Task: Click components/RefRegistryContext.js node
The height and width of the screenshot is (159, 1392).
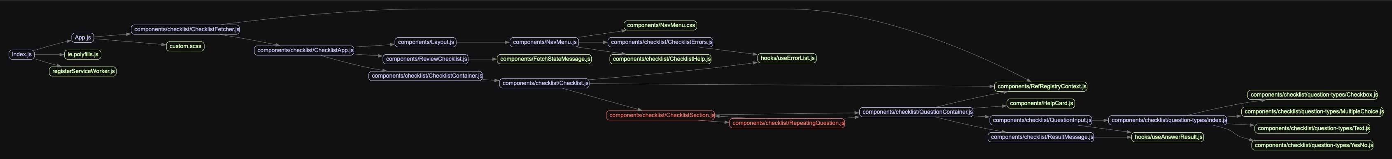Action: coord(1041,87)
